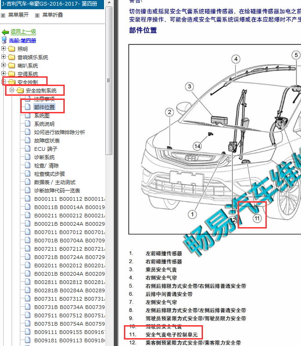301x346 pixels.
Task: Click the tree panel scrollbar thumb
Action: [x=109, y=80]
